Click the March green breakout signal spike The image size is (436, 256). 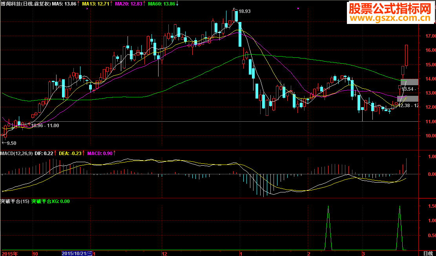400,228
